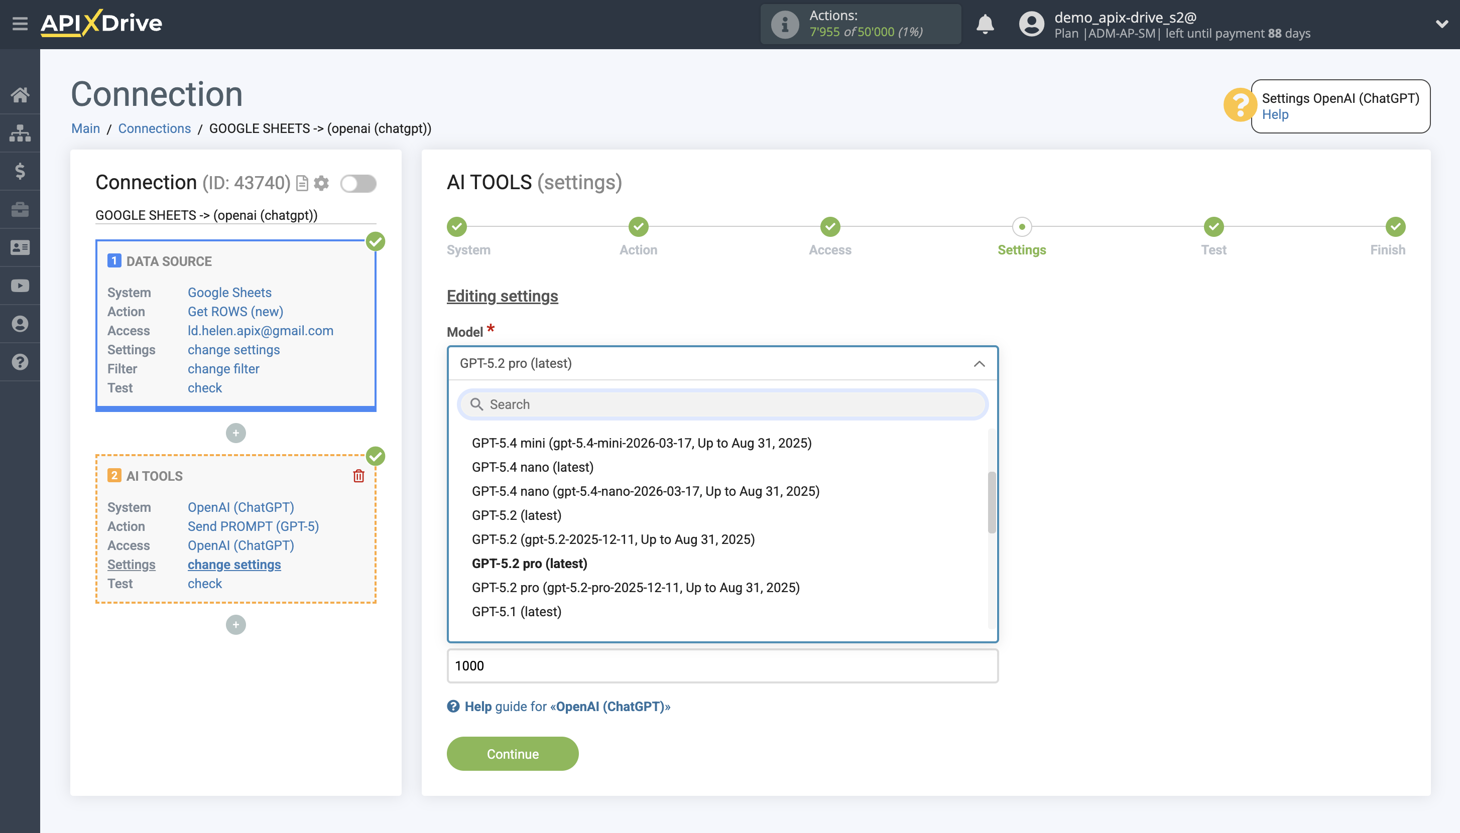
Task: Open the hamburger menu
Action: point(21,24)
